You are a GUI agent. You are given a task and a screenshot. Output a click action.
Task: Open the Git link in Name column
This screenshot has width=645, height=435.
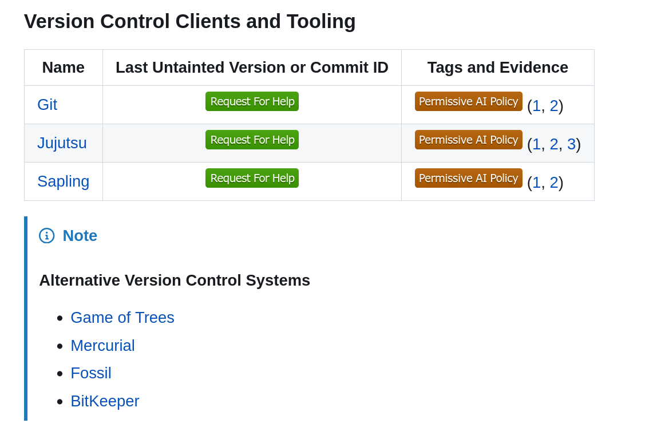pyautogui.click(x=48, y=105)
